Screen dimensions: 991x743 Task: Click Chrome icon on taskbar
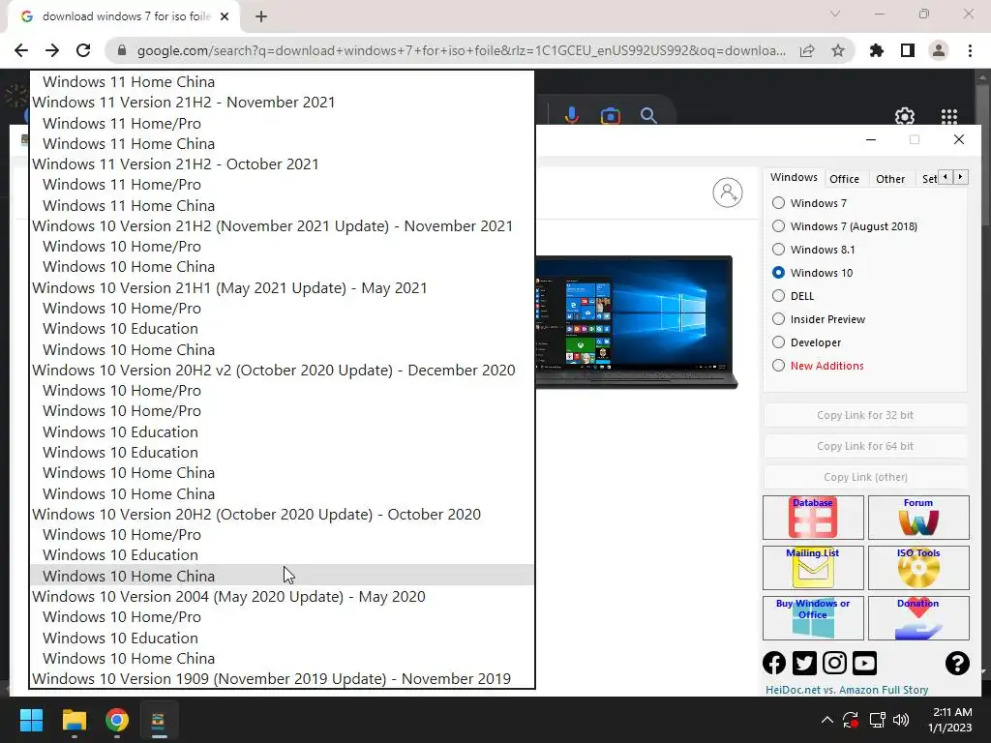click(117, 720)
